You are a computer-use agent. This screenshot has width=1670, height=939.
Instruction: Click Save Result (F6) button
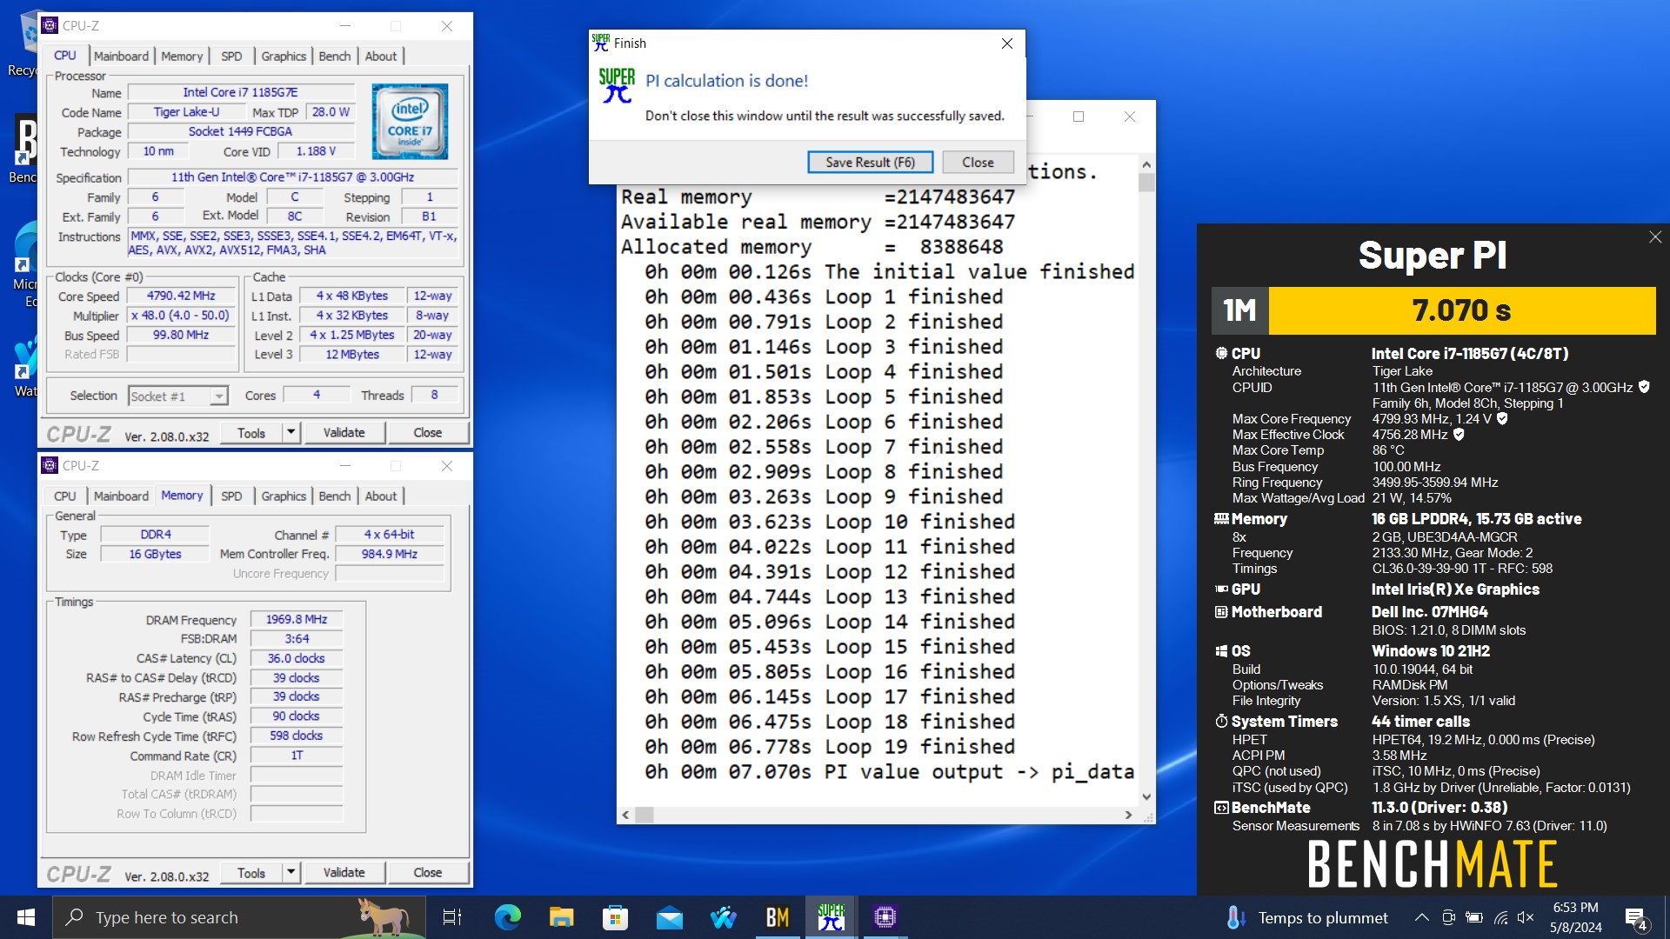coord(870,163)
